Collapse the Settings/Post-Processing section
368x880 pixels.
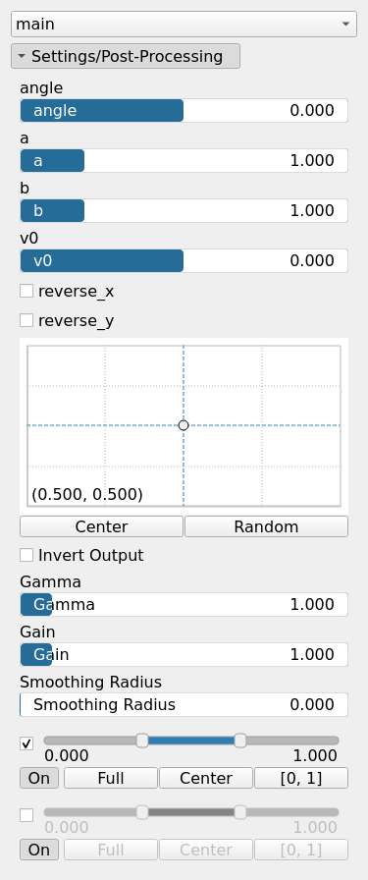(x=126, y=56)
